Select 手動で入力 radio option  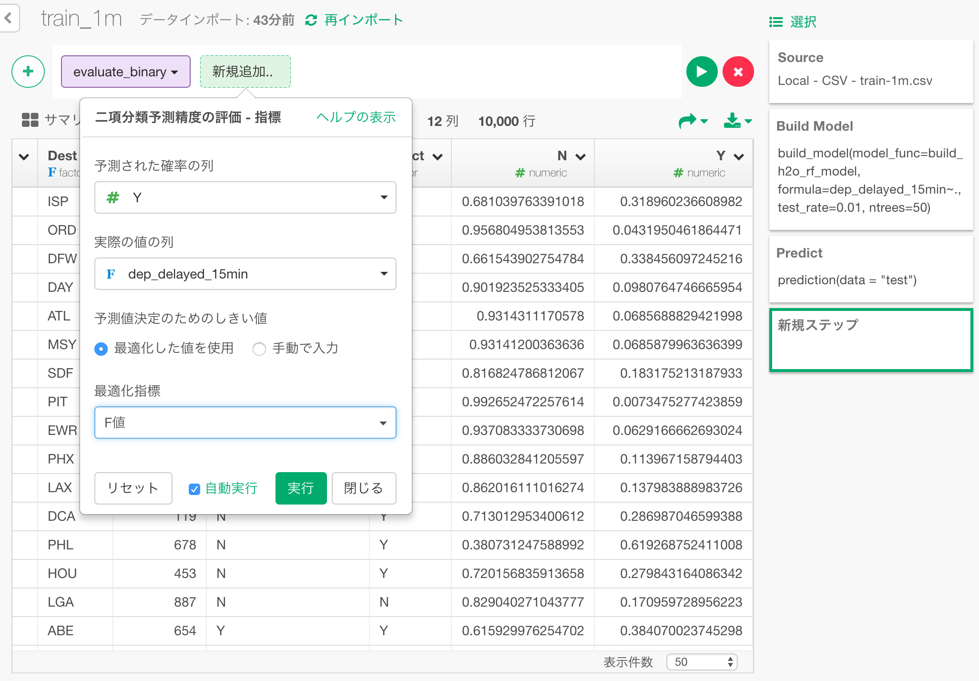[x=259, y=349]
